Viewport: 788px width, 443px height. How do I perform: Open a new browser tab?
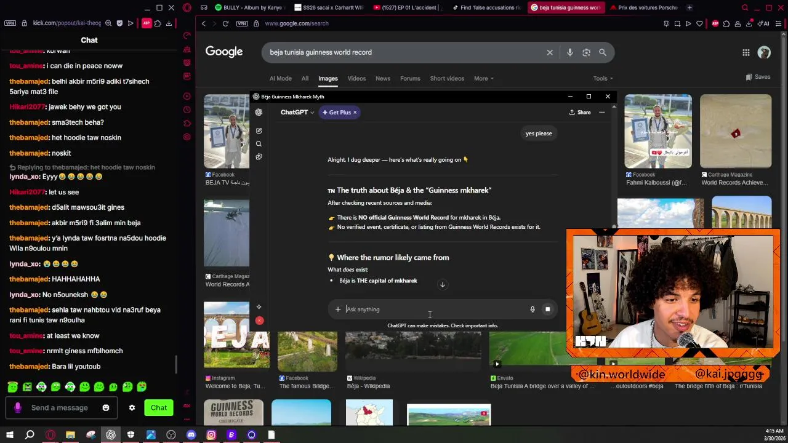[689, 7]
